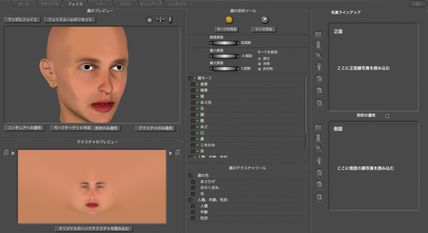
Task: Select the 非対称 radio button
Action: [259, 69]
